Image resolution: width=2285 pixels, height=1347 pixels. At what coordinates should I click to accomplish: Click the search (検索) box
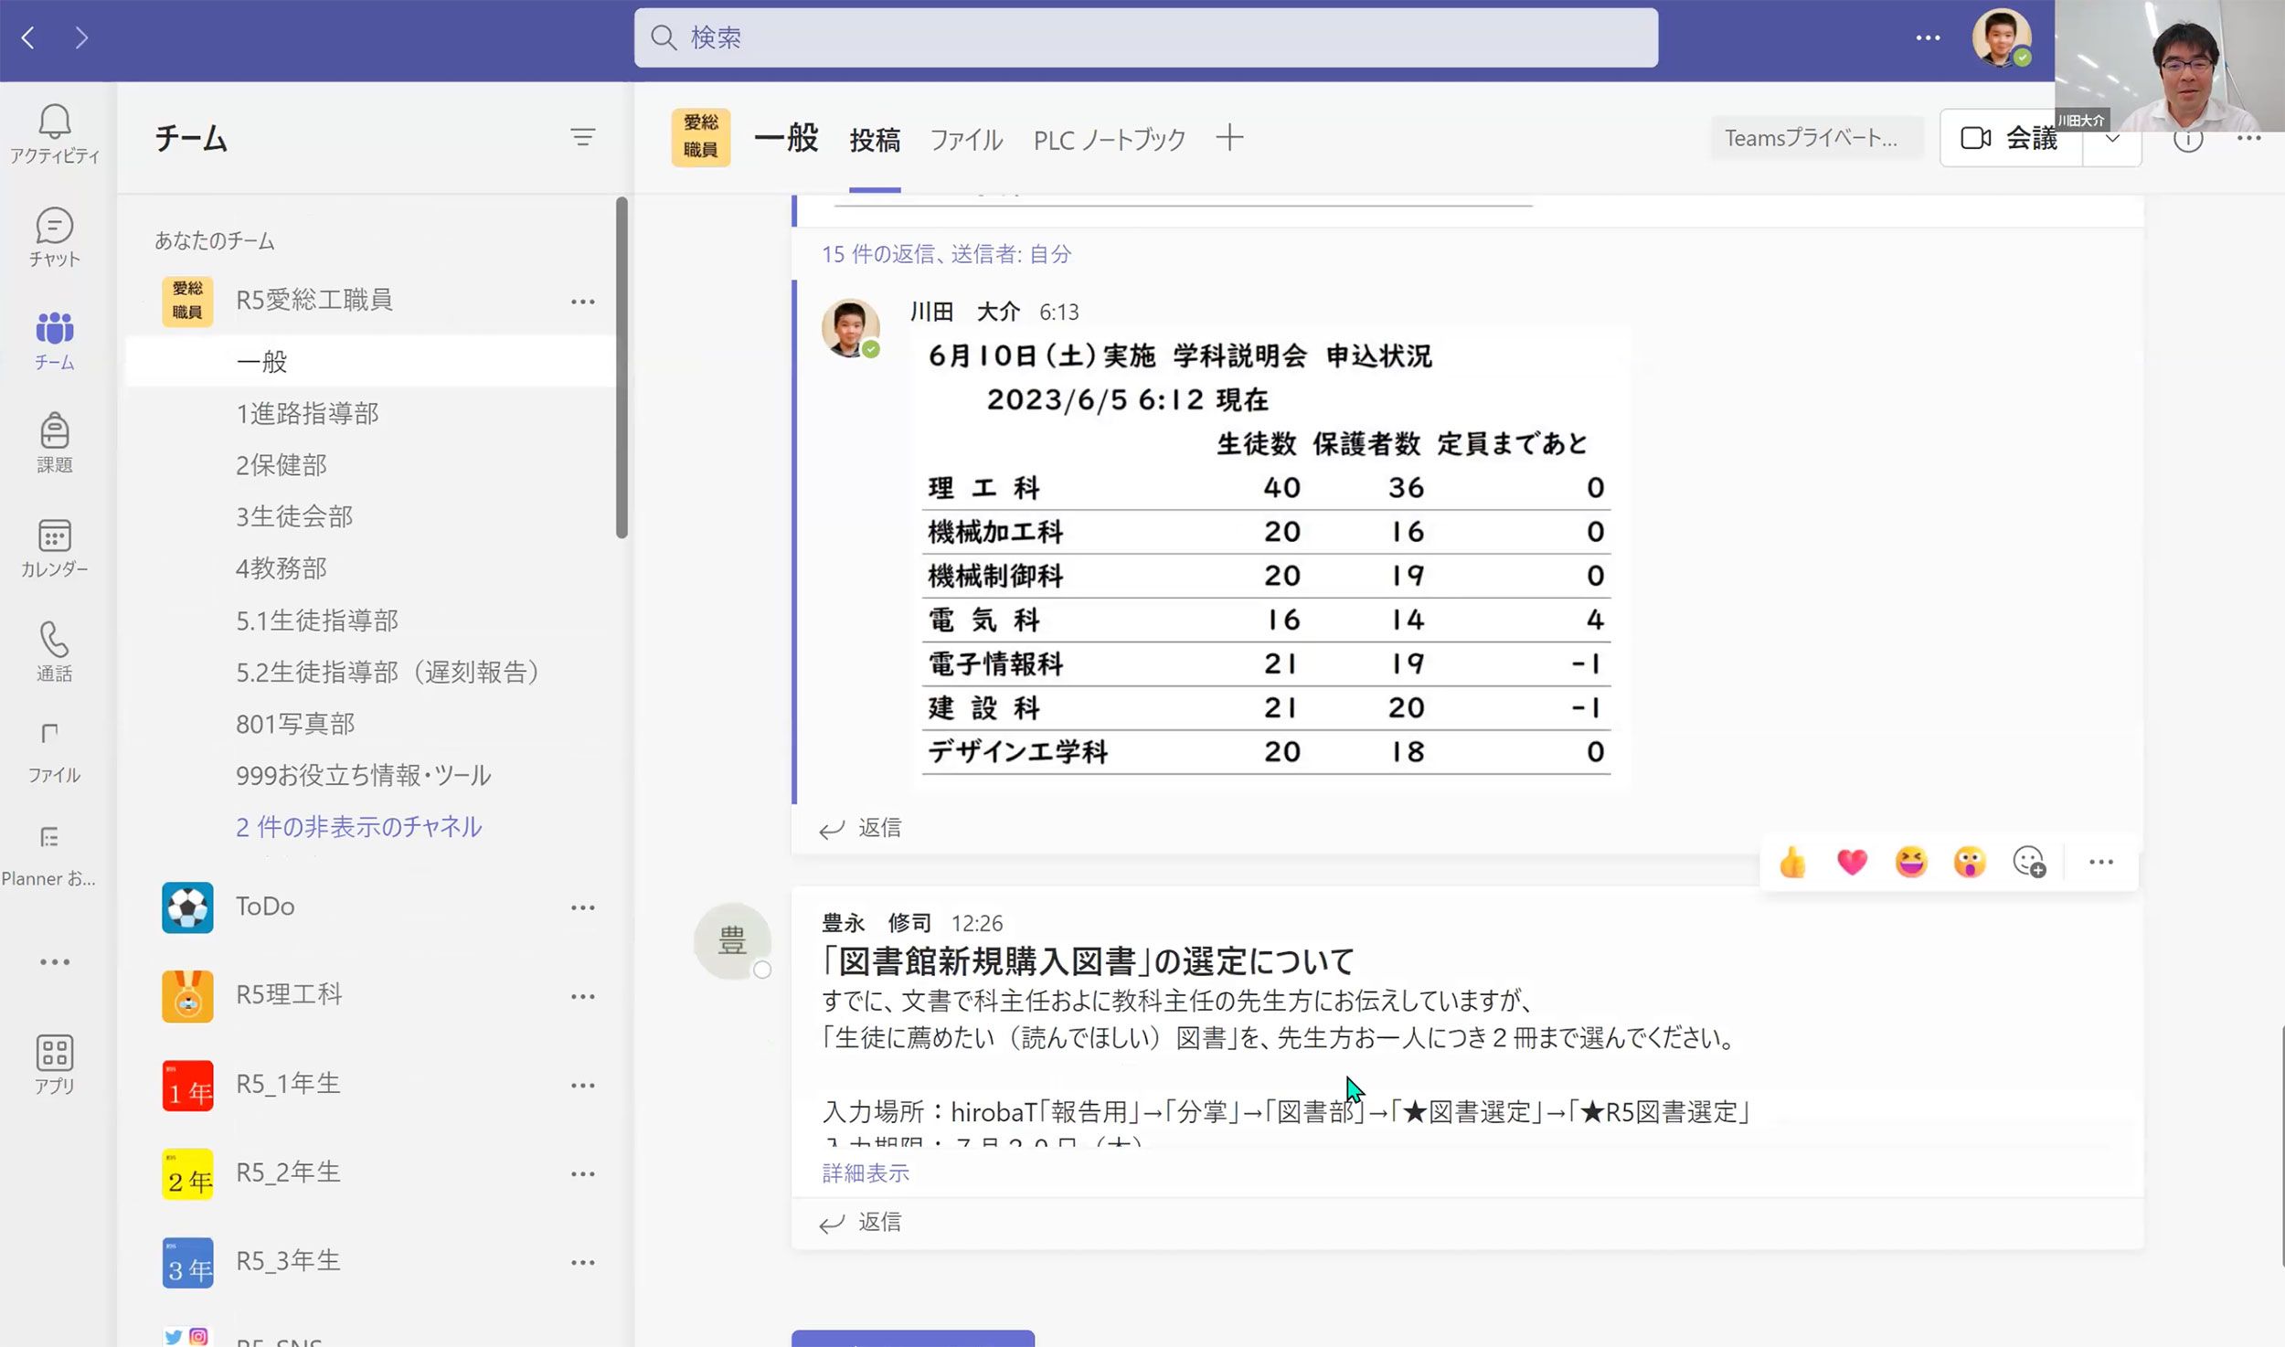click(x=1146, y=37)
